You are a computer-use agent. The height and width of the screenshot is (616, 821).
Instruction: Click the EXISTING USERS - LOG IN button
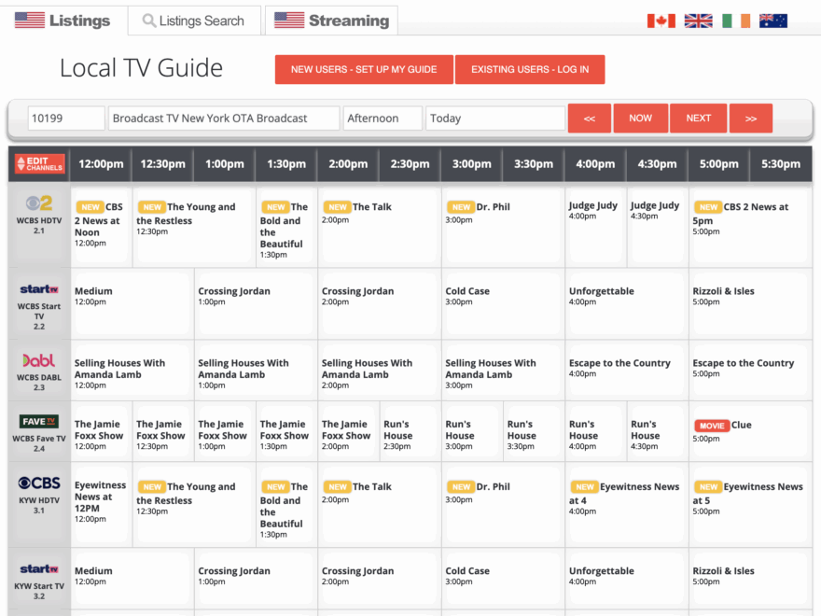click(x=530, y=69)
